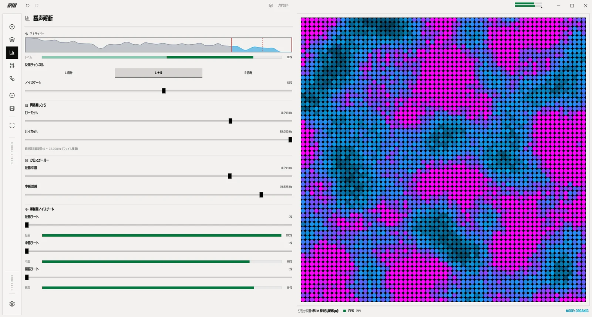Open the mixer sliders sidebar page
Viewport: 592px width, 317px height.
(12, 66)
